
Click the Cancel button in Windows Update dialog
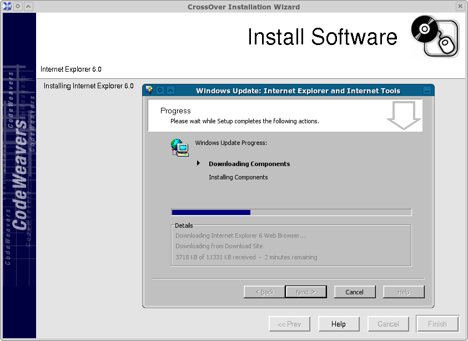(355, 292)
